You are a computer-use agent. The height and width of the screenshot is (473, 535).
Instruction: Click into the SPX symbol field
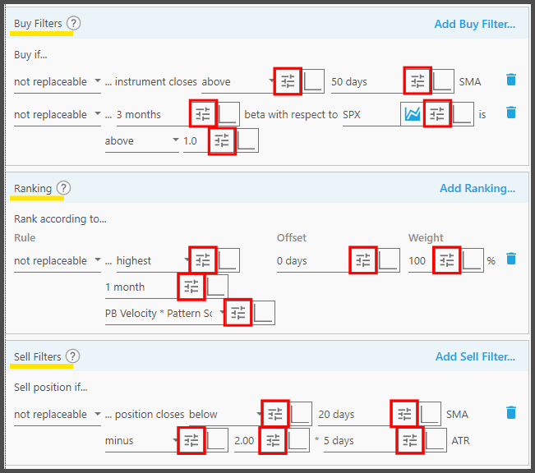tap(371, 115)
